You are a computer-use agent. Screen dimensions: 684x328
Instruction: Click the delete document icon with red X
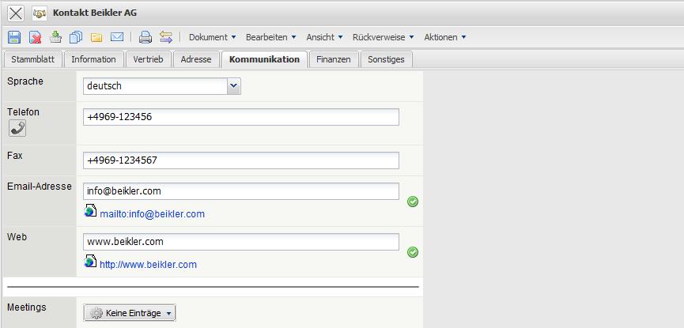click(36, 37)
